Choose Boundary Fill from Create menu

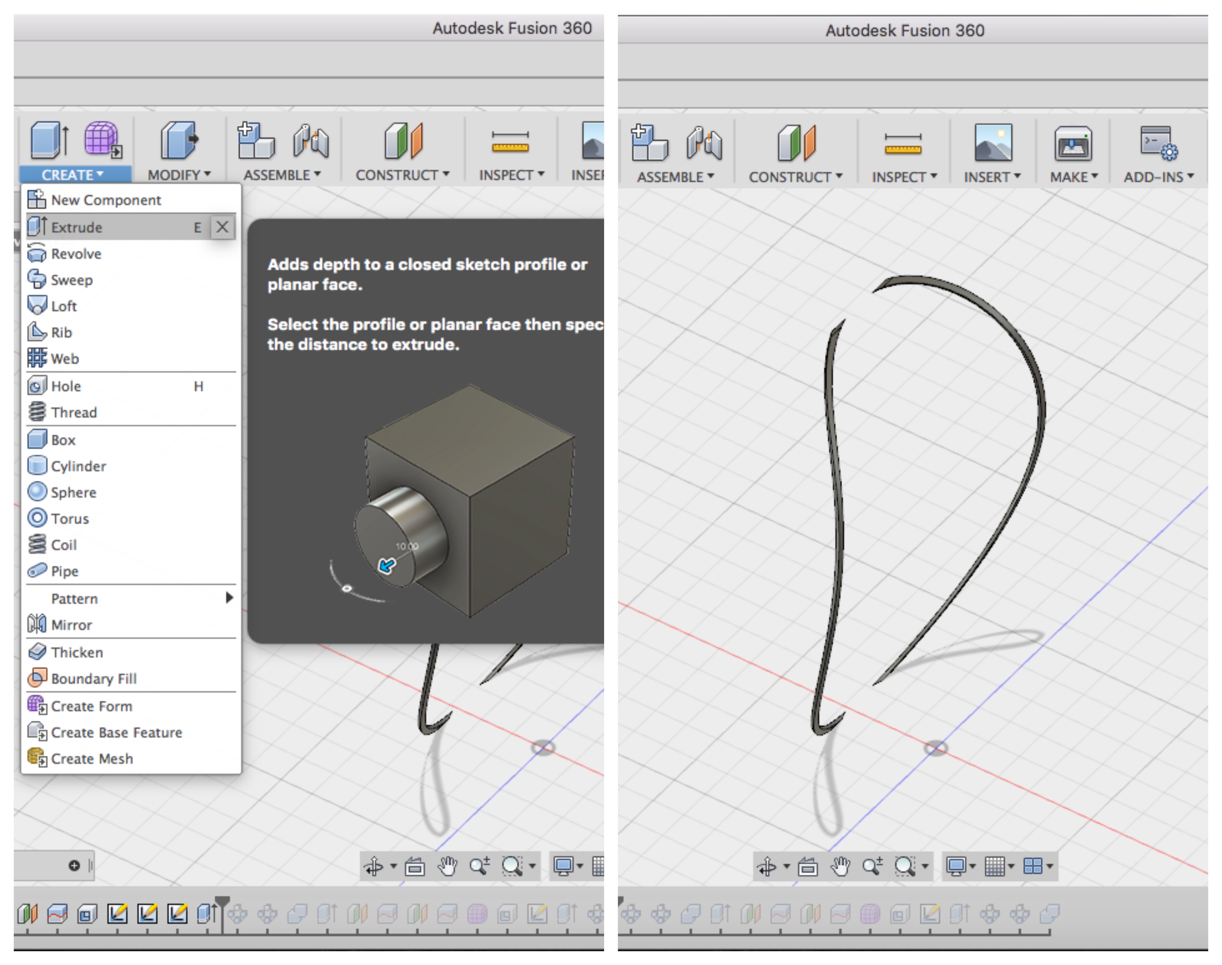click(x=131, y=679)
